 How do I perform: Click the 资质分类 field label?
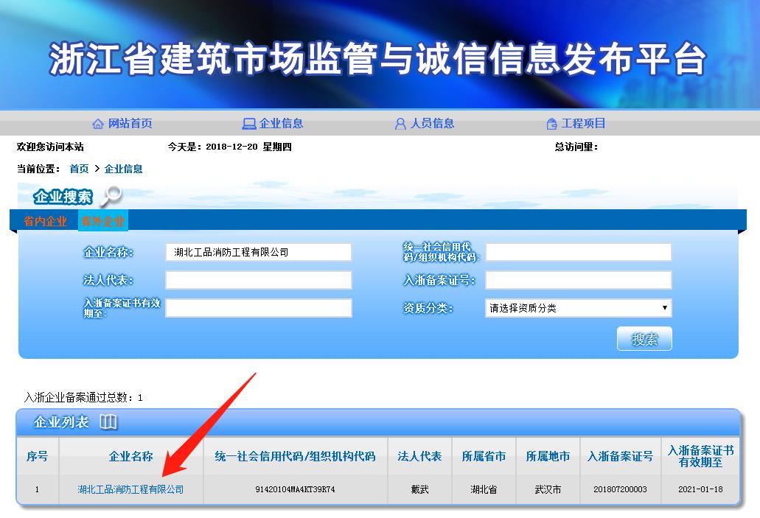tap(428, 308)
